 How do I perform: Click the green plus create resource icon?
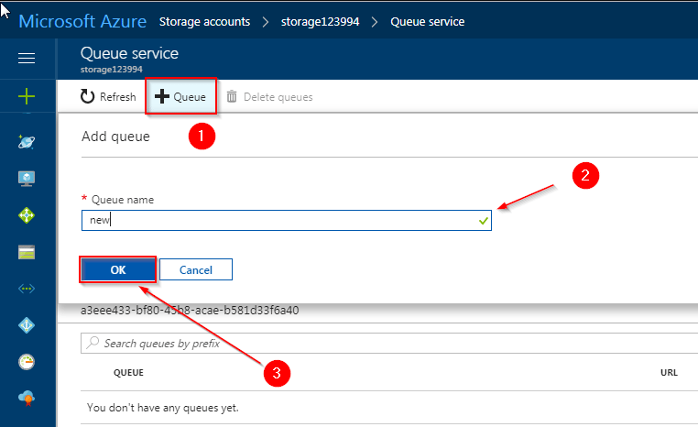[27, 96]
